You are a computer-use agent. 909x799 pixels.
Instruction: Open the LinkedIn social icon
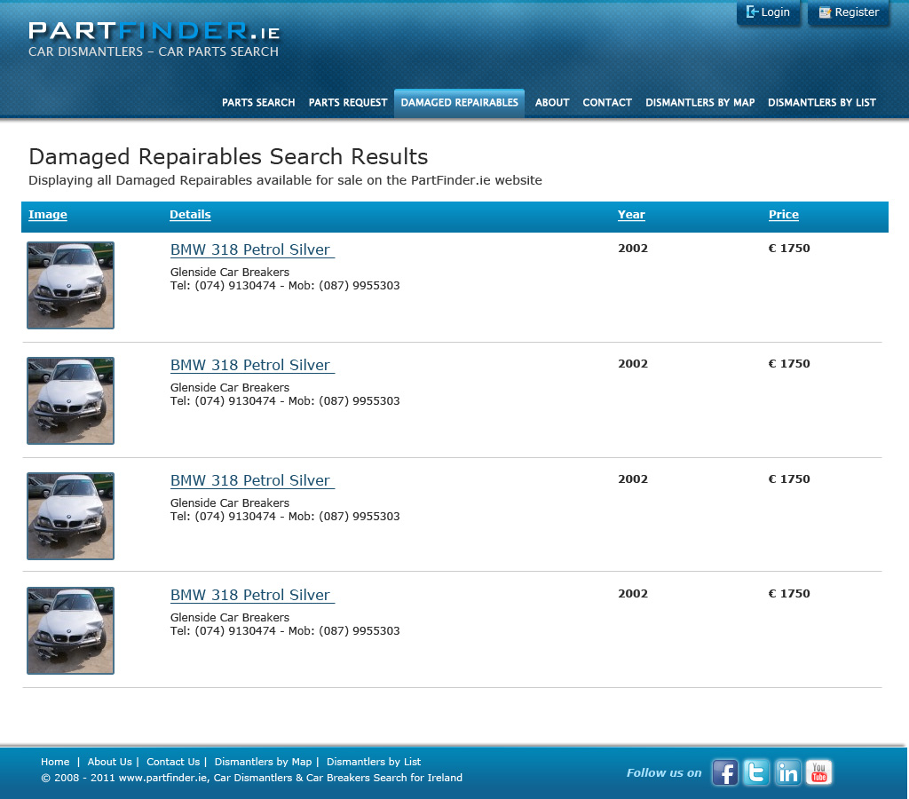[787, 772]
